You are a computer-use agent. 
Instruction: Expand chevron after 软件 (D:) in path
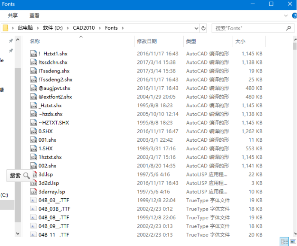point(68,28)
